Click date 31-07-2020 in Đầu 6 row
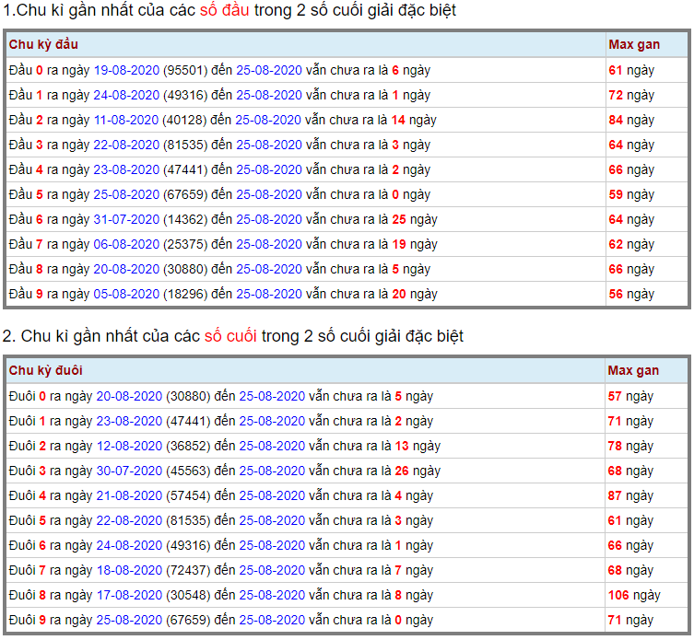Screen dimensions: 694x640 [x=126, y=219]
